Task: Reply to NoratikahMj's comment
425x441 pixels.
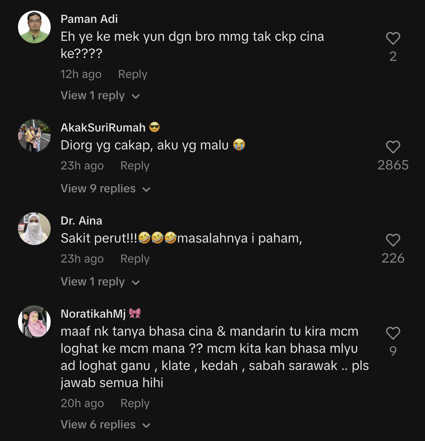Action: [x=135, y=403]
